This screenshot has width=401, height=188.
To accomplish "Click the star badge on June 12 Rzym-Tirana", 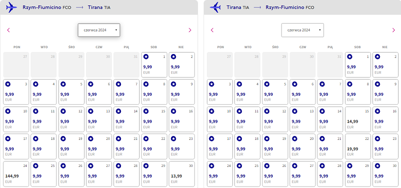I will pyautogui.click(x=63, y=111).
